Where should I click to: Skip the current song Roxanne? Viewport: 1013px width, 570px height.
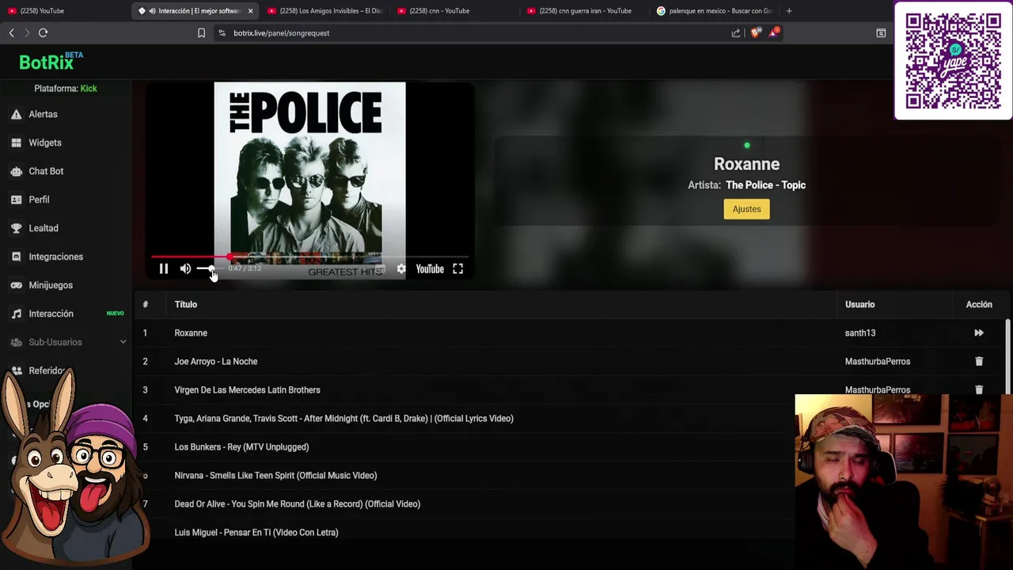tap(979, 333)
